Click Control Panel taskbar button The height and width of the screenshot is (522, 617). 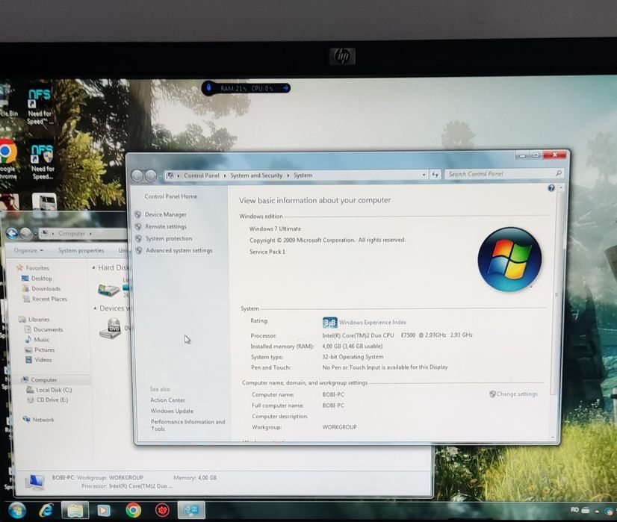[x=191, y=510]
